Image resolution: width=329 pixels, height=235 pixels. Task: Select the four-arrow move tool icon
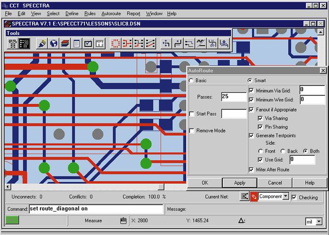point(166,43)
